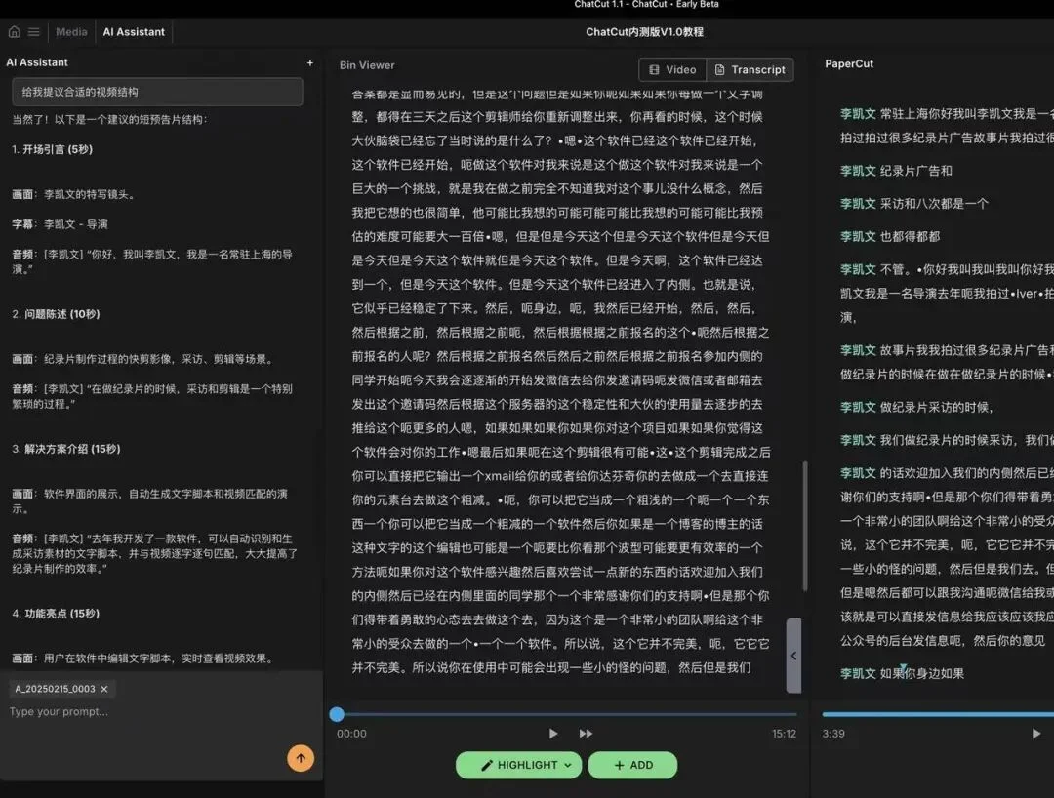Select the AI Assistant tab
Image resolution: width=1054 pixels, height=798 pixels.
coord(134,30)
